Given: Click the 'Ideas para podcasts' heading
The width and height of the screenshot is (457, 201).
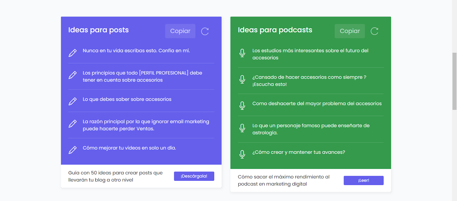Looking at the screenshot, I should coord(275,30).
